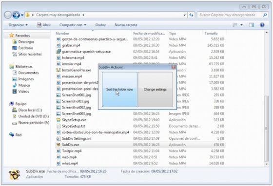Open 'Sitios recientes' in the sidebar
Viewport: 273px width, 186px height.
(30, 54)
